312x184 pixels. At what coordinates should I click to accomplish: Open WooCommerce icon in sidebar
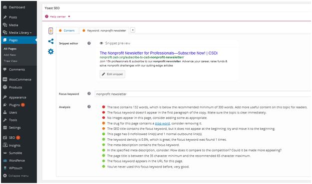click(x=5, y=80)
